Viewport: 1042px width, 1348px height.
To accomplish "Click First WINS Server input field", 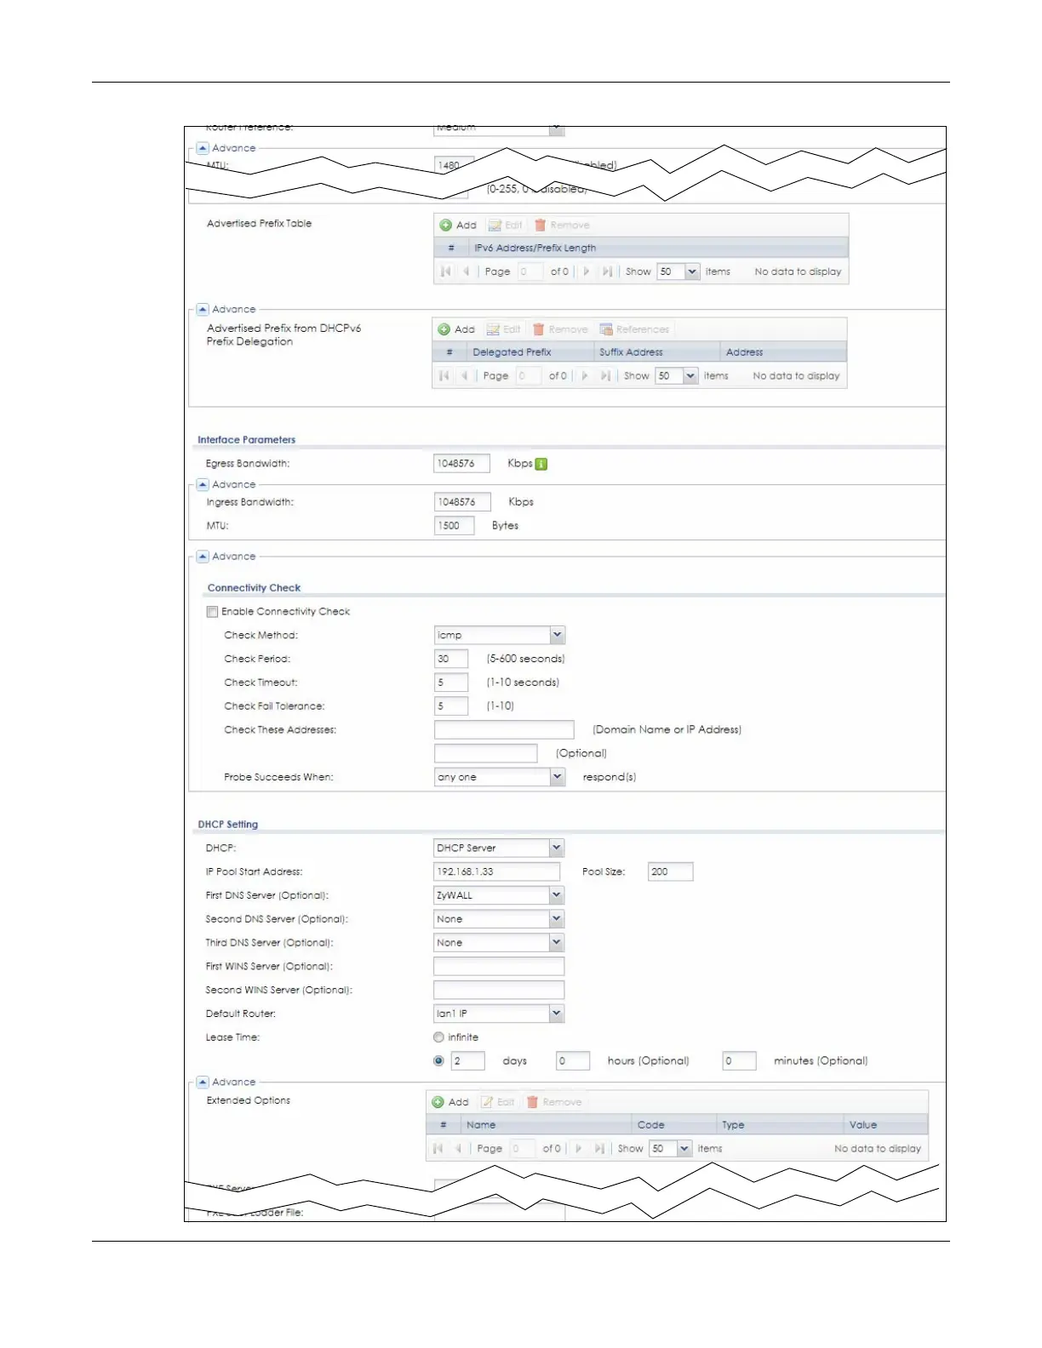I will point(499,967).
